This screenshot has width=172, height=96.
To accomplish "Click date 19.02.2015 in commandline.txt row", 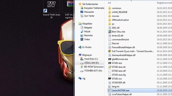I will point(164,39).
